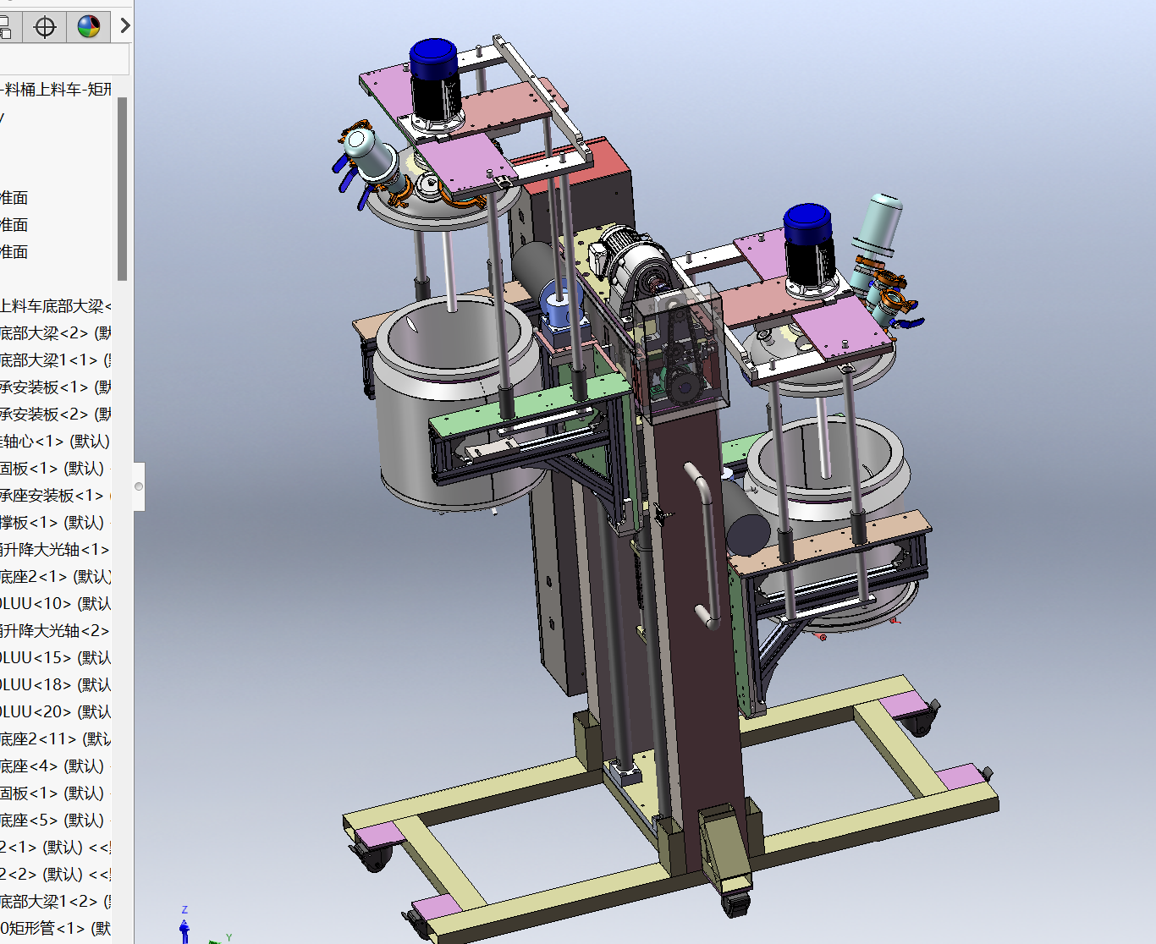Click the feature tree filter field
The image size is (1156, 944).
point(64,60)
